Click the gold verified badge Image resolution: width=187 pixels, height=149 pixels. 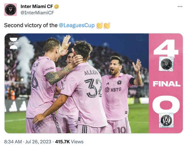click(x=56, y=7)
